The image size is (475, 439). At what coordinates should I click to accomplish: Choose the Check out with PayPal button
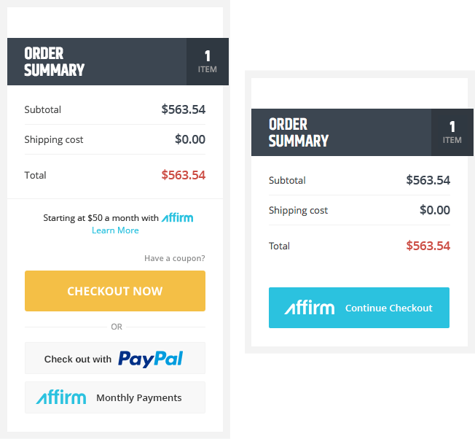pyautogui.click(x=115, y=358)
